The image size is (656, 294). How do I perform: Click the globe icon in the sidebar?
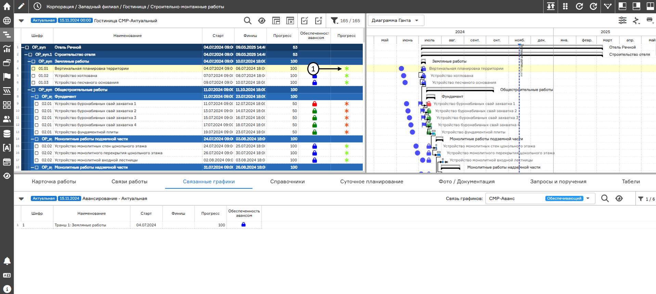[7, 20]
